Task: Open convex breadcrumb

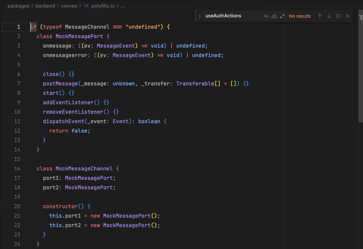Action: coord(69,6)
